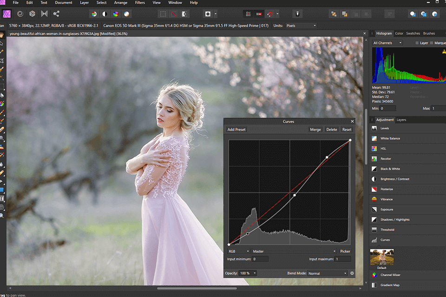This screenshot has height=297, width=446.
Task: Enable the Layer checkbox in Histogram
Action: [417, 43]
